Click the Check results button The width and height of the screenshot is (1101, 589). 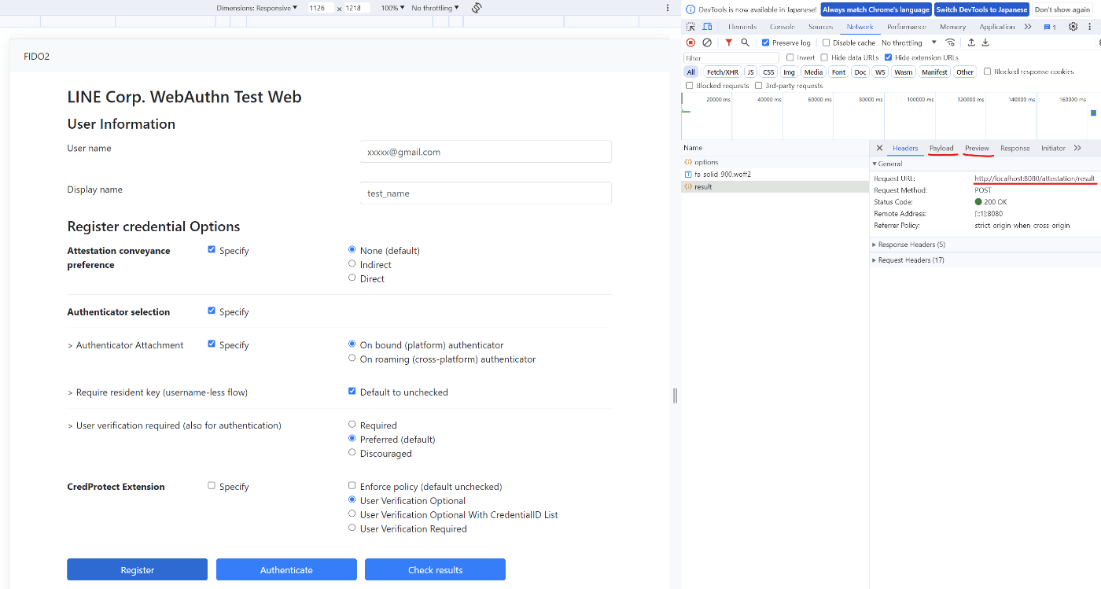tap(435, 569)
